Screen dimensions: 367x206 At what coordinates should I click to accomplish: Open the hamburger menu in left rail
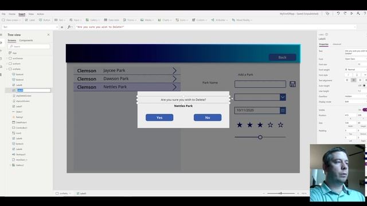point(1,34)
